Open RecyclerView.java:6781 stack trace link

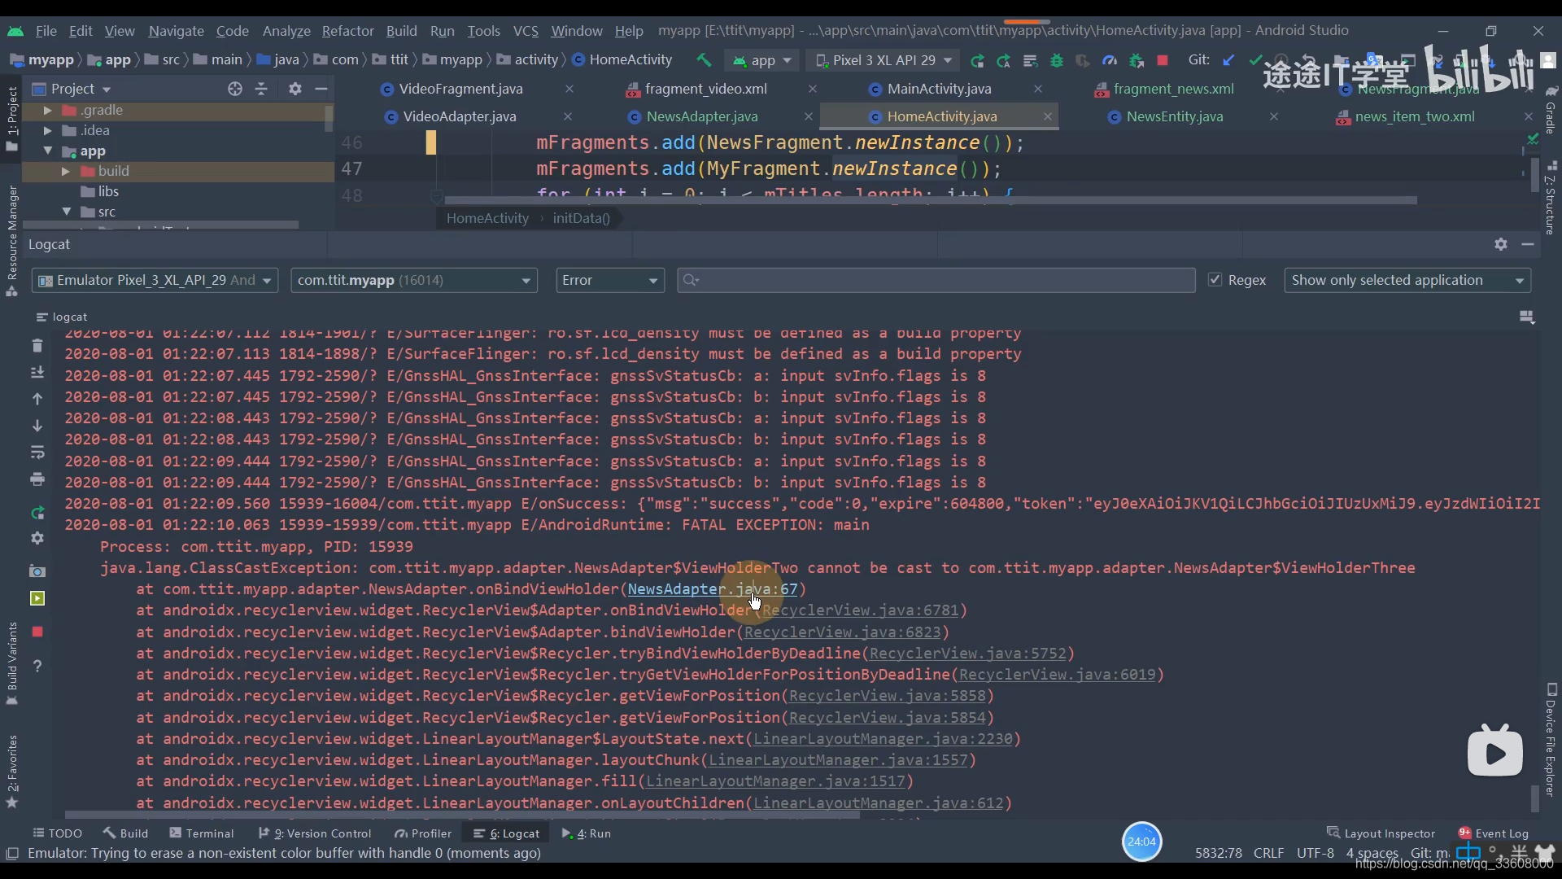click(862, 610)
